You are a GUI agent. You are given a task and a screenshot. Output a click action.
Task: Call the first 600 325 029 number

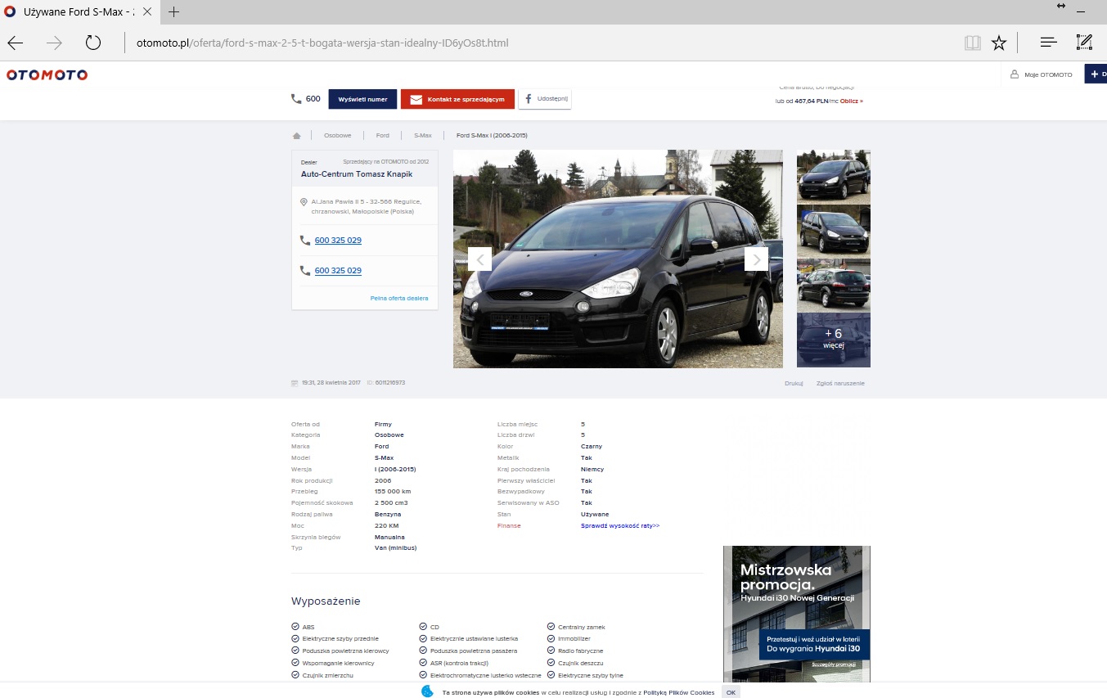point(338,241)
